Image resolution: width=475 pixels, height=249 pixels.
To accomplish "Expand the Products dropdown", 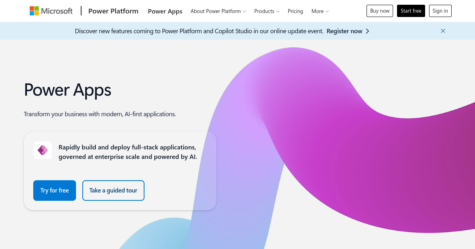I will click(x=267, y=11).
